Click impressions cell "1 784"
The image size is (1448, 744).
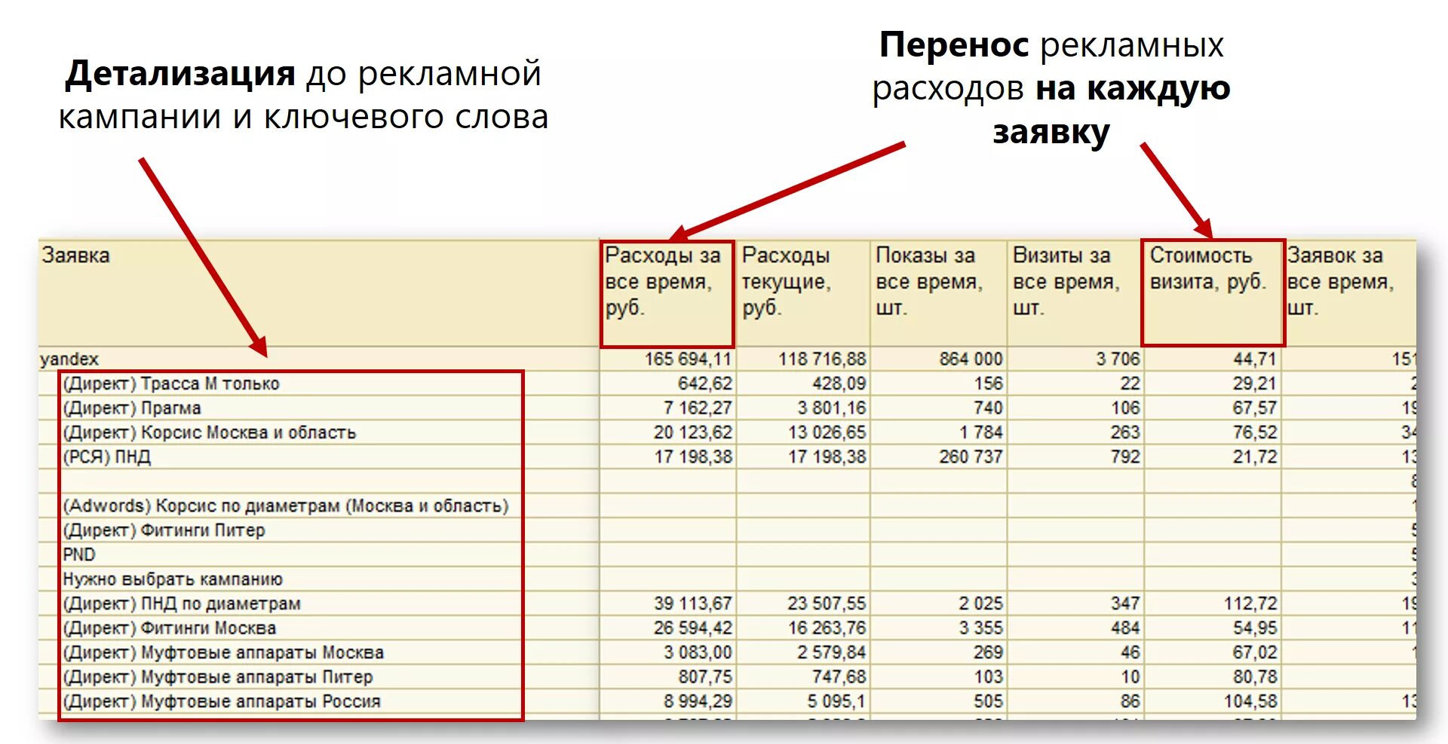click(939, 432)
